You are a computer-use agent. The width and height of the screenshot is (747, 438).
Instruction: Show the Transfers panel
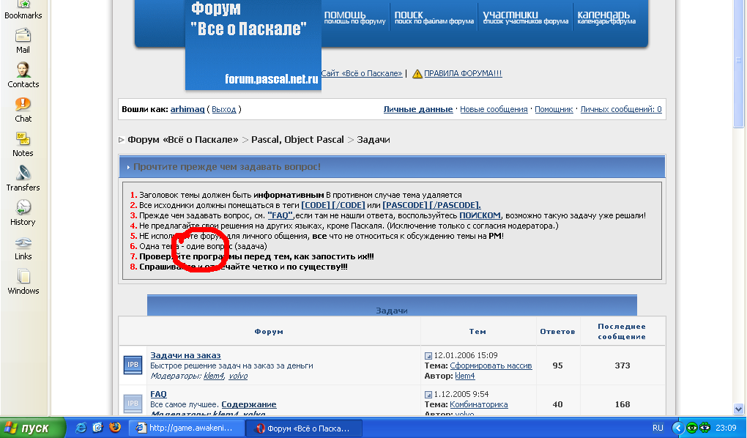[23, 178]
